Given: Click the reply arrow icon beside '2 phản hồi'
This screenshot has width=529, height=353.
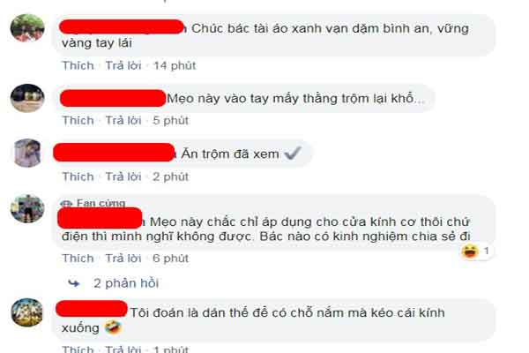Looking at the screenshot, I should (x=74, y=283).
